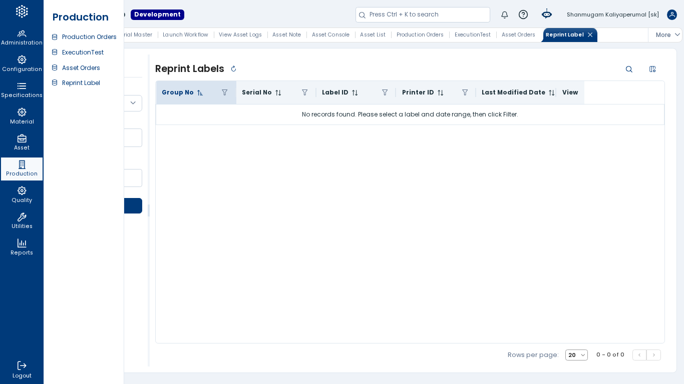Select the Production sidebar section
Image resolution: width=684 pixels, height=384 pixels.
(x=22, y=168)
